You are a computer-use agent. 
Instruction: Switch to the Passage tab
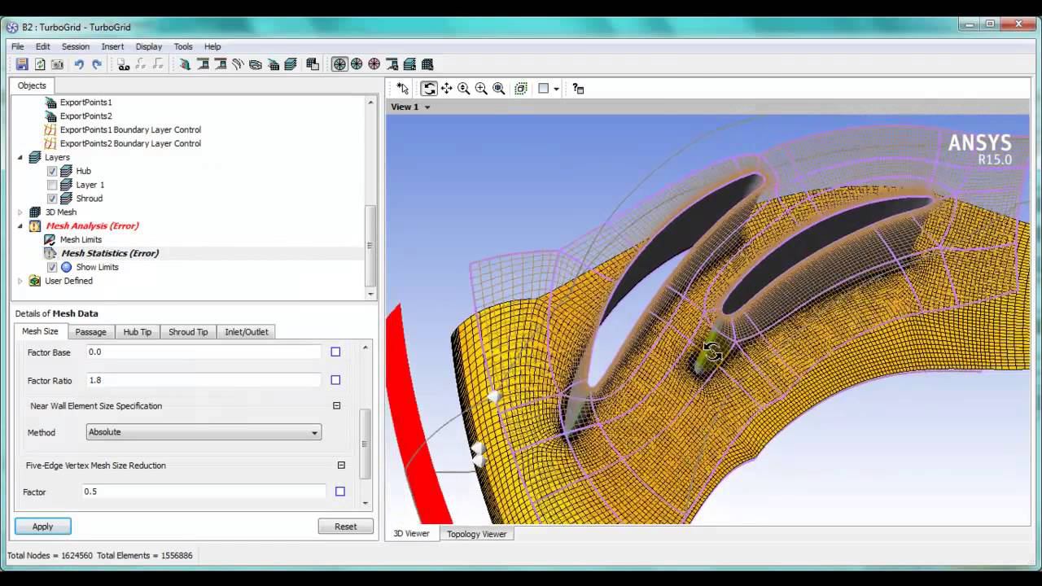click(x=90, y=332)
